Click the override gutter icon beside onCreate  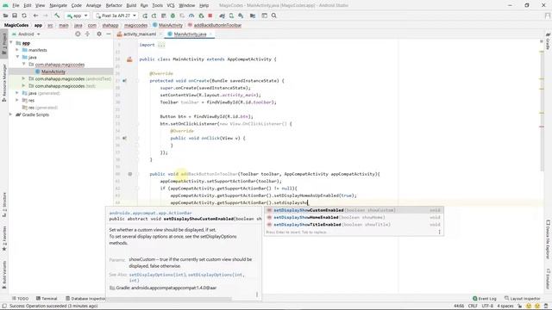pos(124,81)
